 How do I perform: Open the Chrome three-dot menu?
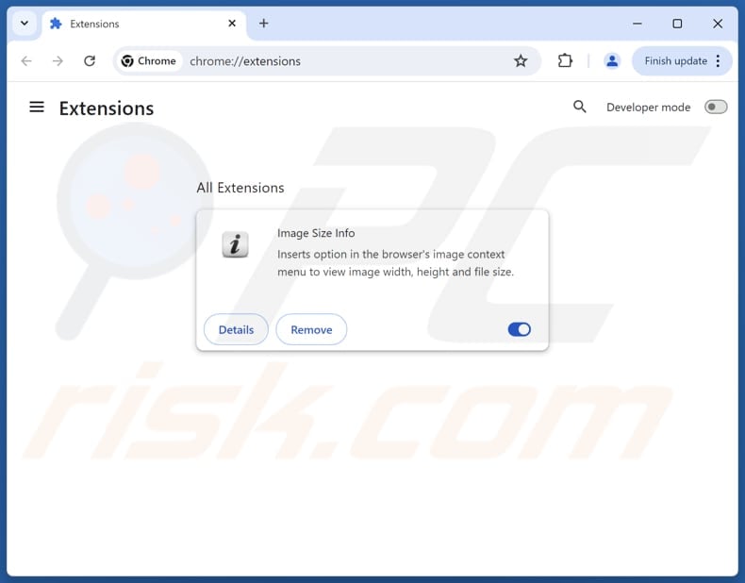click(x=718, y=60)
